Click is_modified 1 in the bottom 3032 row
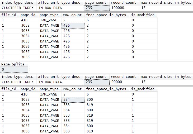This screenshot has height=134, width=193. [x=144, y=100]
